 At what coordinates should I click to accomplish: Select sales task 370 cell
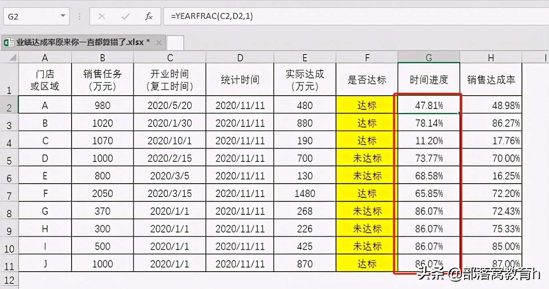tap(103, 211)
